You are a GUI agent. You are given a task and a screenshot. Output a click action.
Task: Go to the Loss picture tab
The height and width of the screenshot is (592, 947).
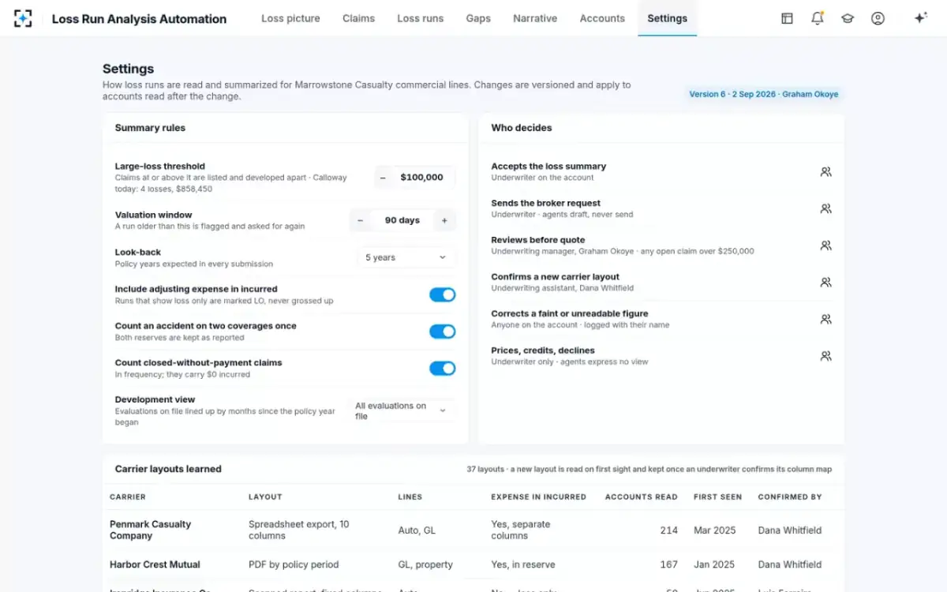tap(290, 18)
